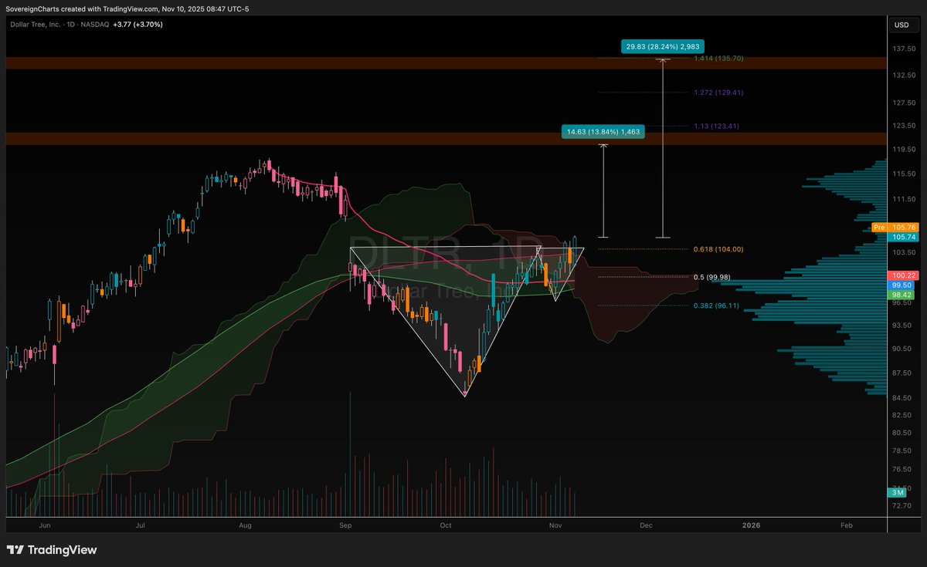Select the upper orange resistance zone near 135
This screenshot has width=927, height=567.
click(446, 63)
